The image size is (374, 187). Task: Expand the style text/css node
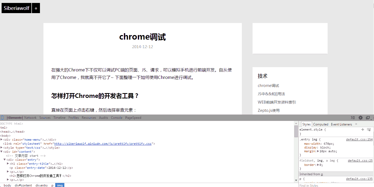pyautogui.click(x=2, y=148)
